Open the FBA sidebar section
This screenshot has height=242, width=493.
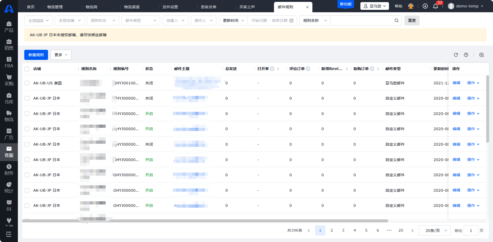(x=9, y=63)
